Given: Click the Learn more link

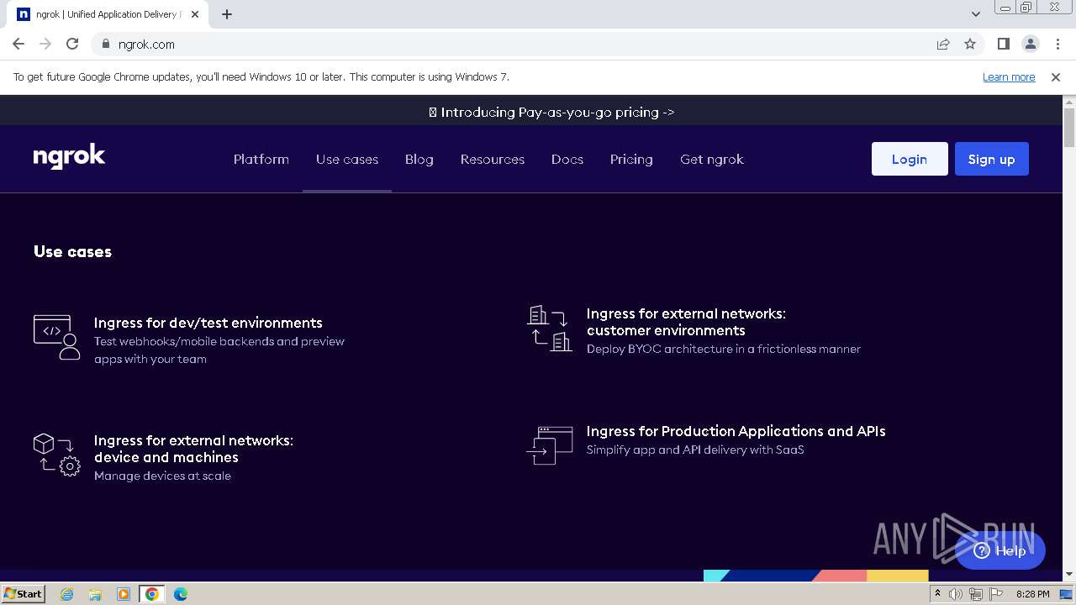Looking at the screenshot, I should [1009, 76].
